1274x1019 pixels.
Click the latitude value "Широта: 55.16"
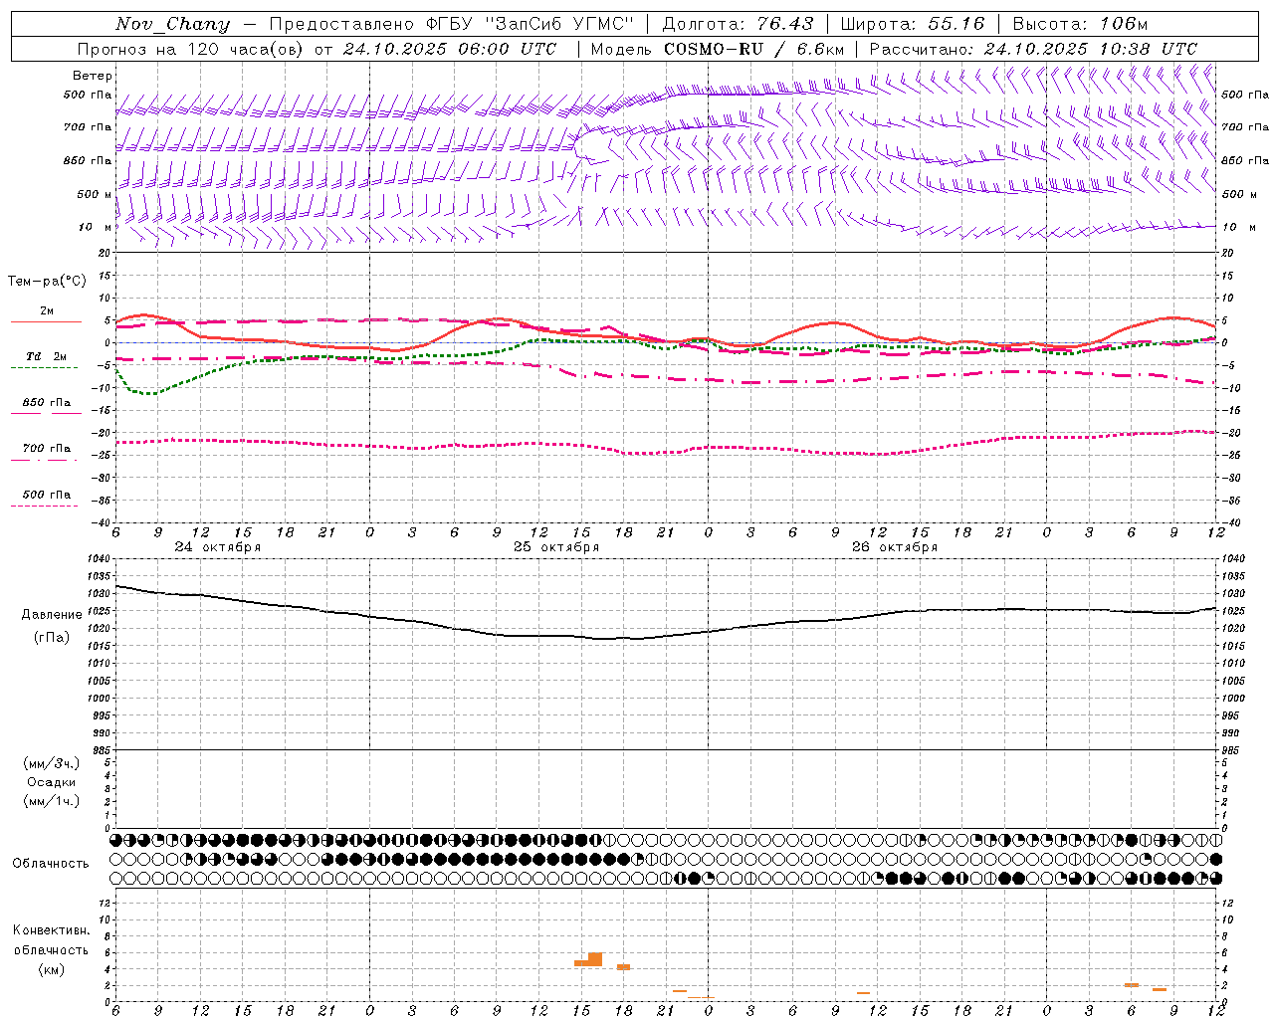coord(912,24)
